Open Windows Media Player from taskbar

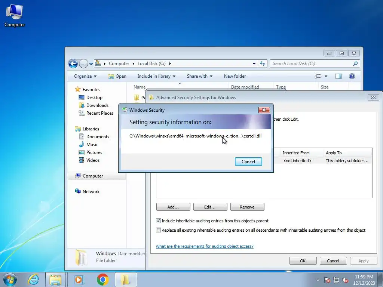[79, 280]
